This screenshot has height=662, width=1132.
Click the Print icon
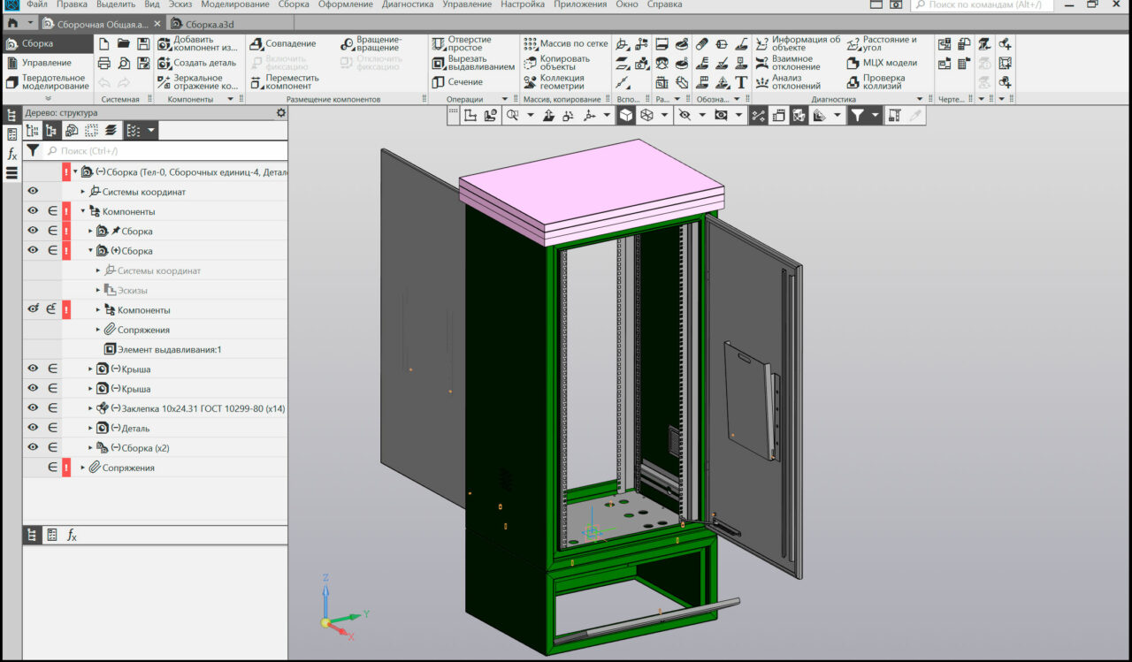click(x=104, y=63)
